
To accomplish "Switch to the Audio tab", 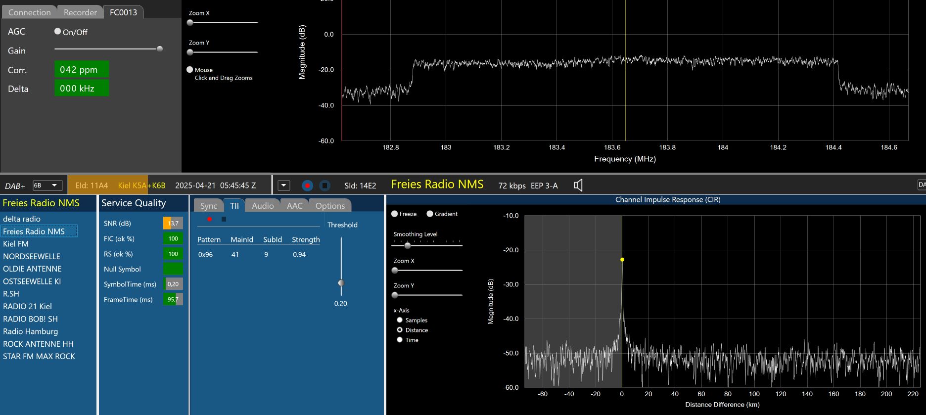I will 262,206.
